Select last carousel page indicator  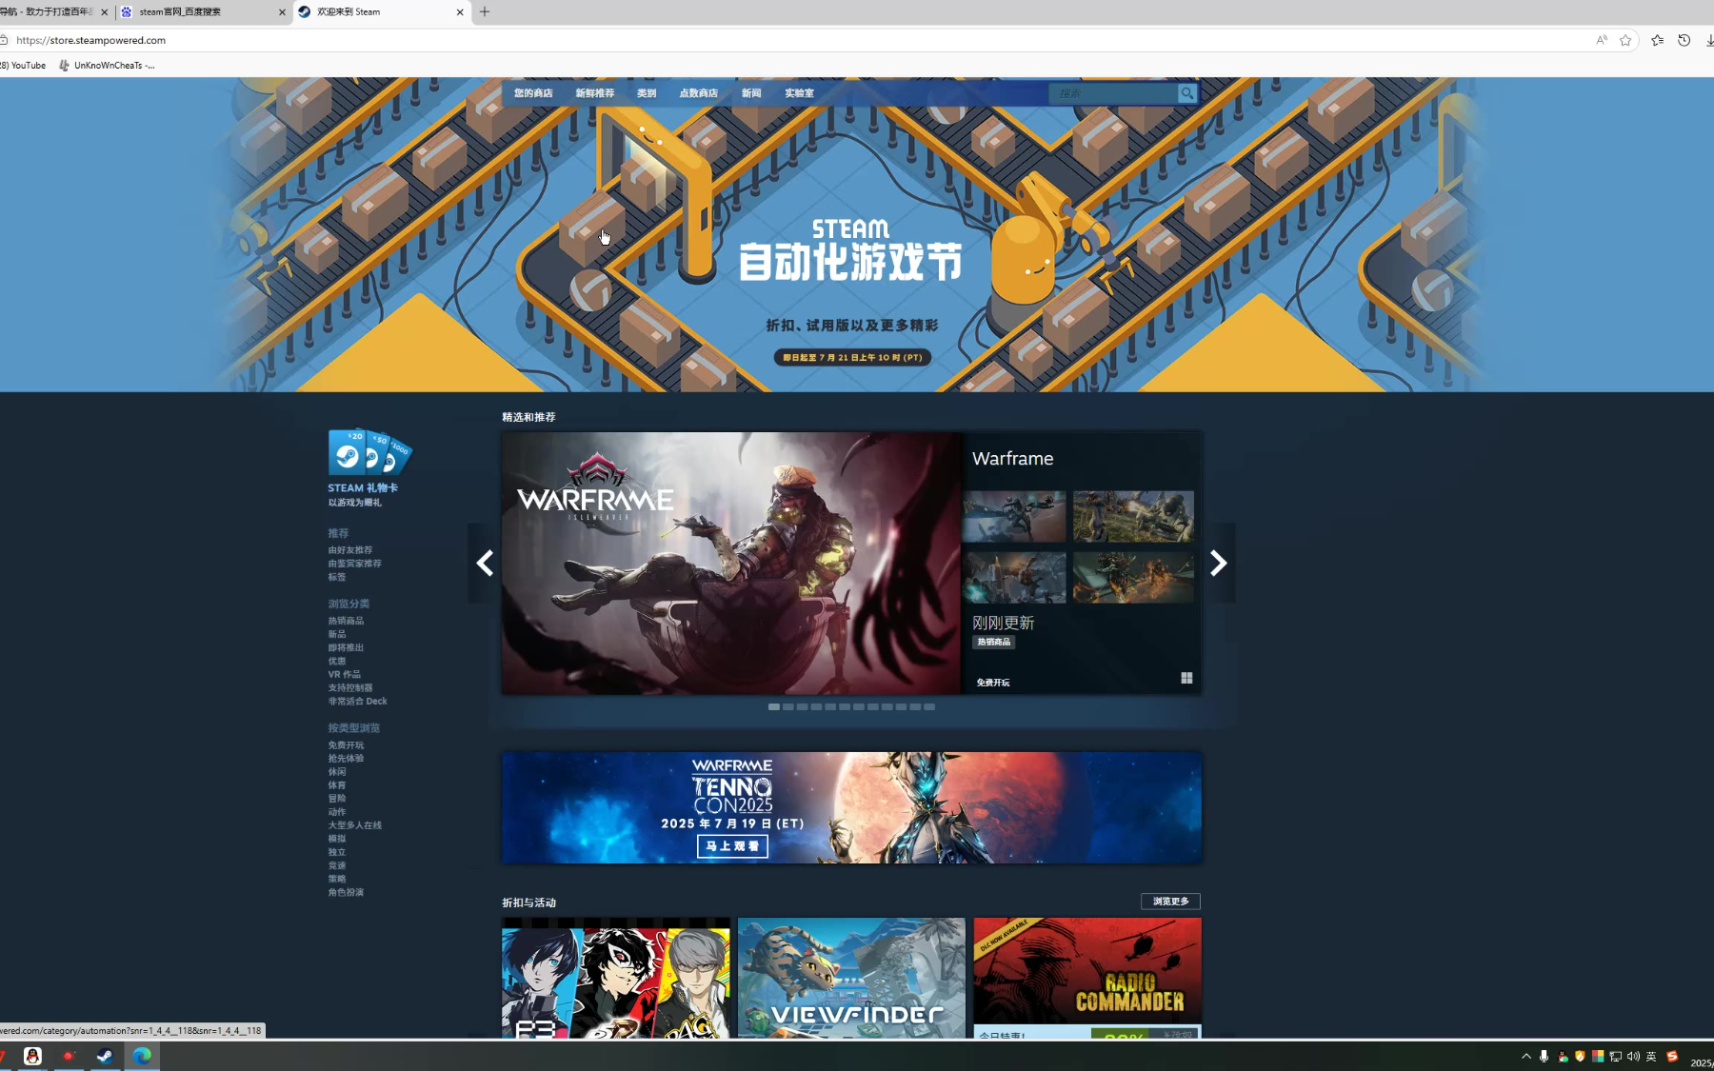click(x=929, y=706)
